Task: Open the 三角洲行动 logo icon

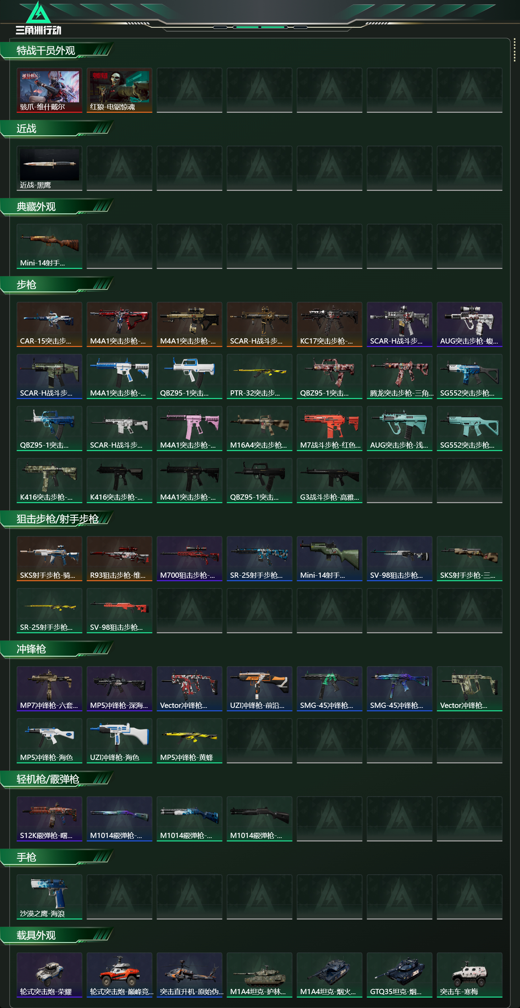Action: pos(38,18)
